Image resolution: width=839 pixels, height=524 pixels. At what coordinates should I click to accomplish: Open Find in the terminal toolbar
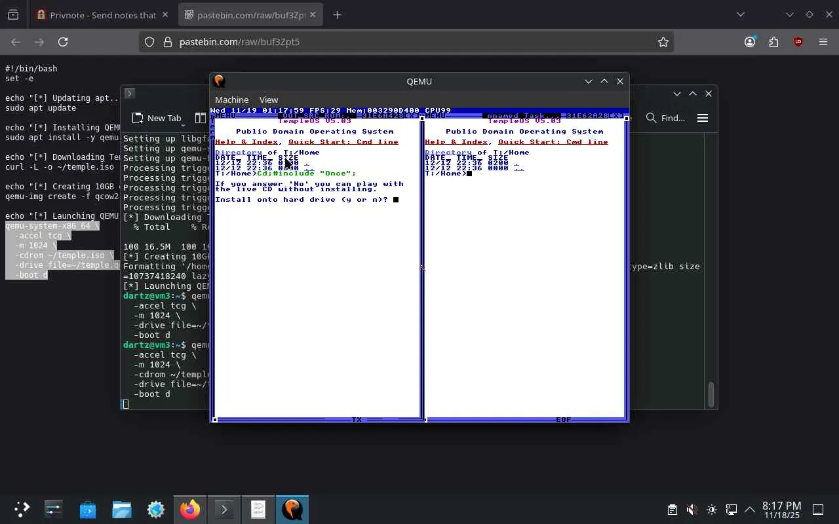[x=665, y=118]
